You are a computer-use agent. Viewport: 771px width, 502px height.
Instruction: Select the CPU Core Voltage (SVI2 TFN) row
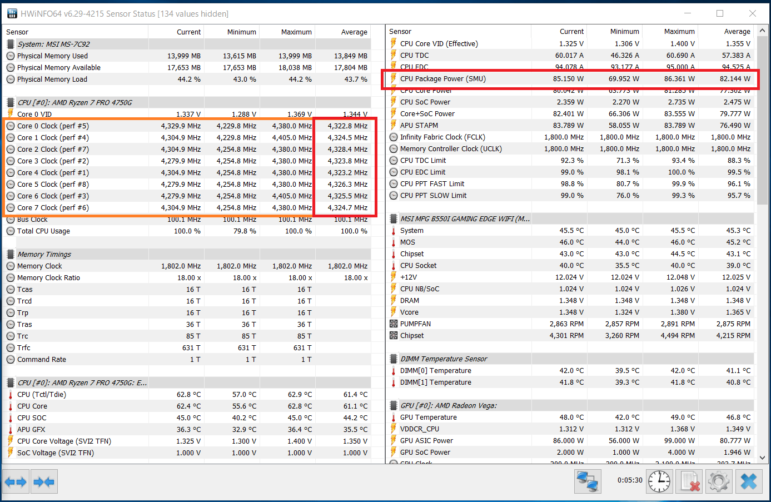pos(187,441)
